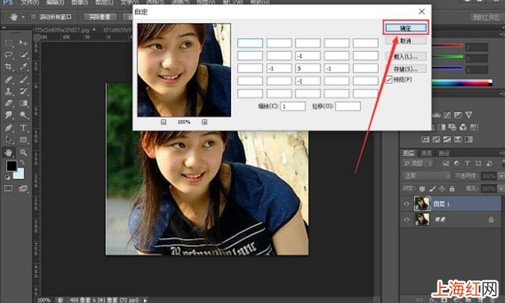This screenshot has height=303, width=505.
Task: Open fill slider dropdown arrow
Action: click(501, 189)
